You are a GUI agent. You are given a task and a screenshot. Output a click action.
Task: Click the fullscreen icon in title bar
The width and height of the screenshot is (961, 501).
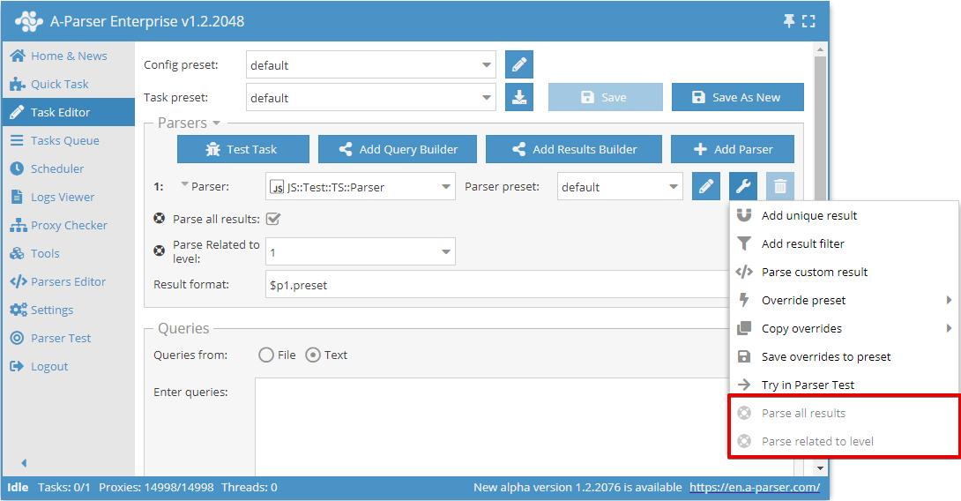click(x=808, y=21)
